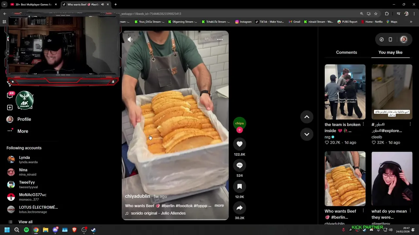Open the nrg creator name
Image resolution: width=419 pixels, height=235 pixels.
[x=328, y=137]
